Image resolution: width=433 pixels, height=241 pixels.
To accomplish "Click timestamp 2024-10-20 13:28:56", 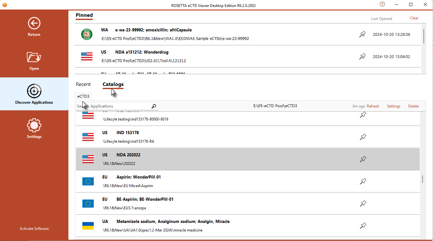I will (391, 34).
